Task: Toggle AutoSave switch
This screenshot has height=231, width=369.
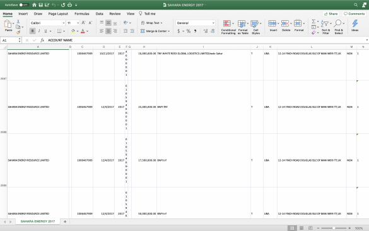Action: (24, 4)
